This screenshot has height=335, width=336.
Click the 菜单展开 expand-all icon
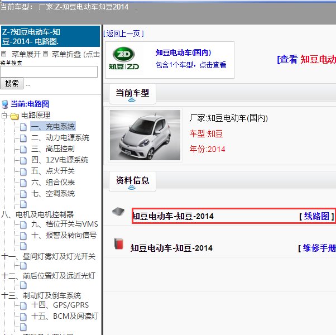coord(4,54)
